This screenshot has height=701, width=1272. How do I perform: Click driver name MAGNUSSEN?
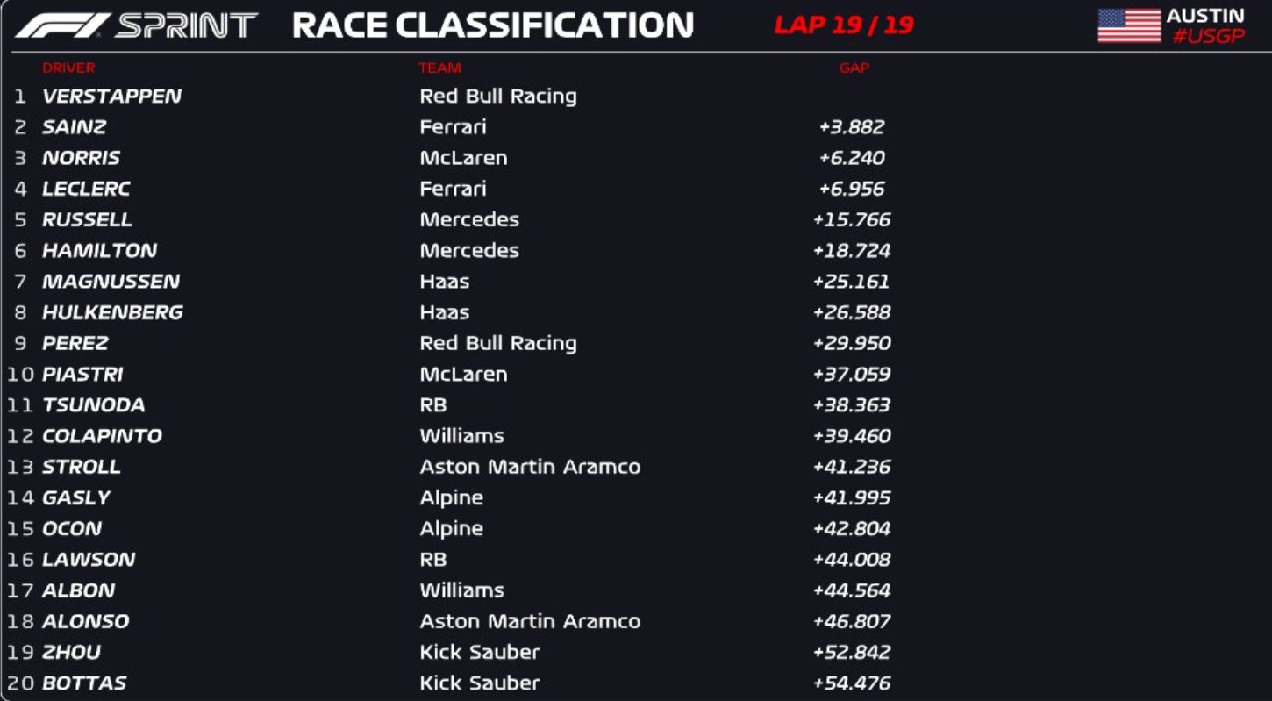(111, 282)
